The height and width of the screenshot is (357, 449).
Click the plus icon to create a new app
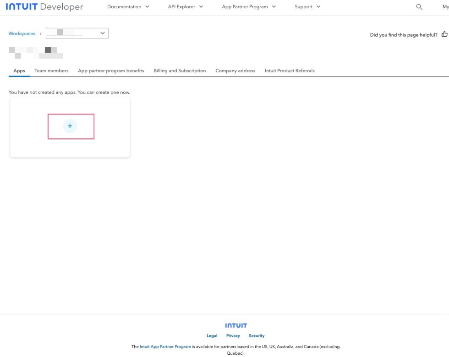tap(70, 126)
